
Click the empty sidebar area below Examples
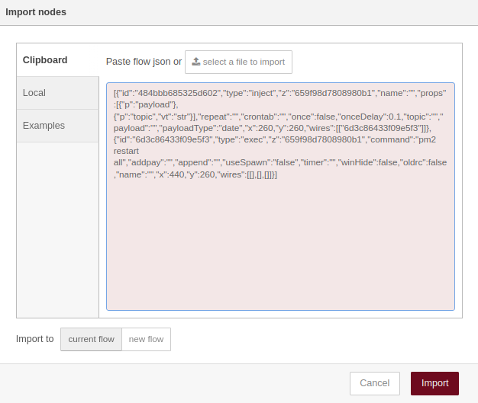pyautogui.click(x=57, y=229)
